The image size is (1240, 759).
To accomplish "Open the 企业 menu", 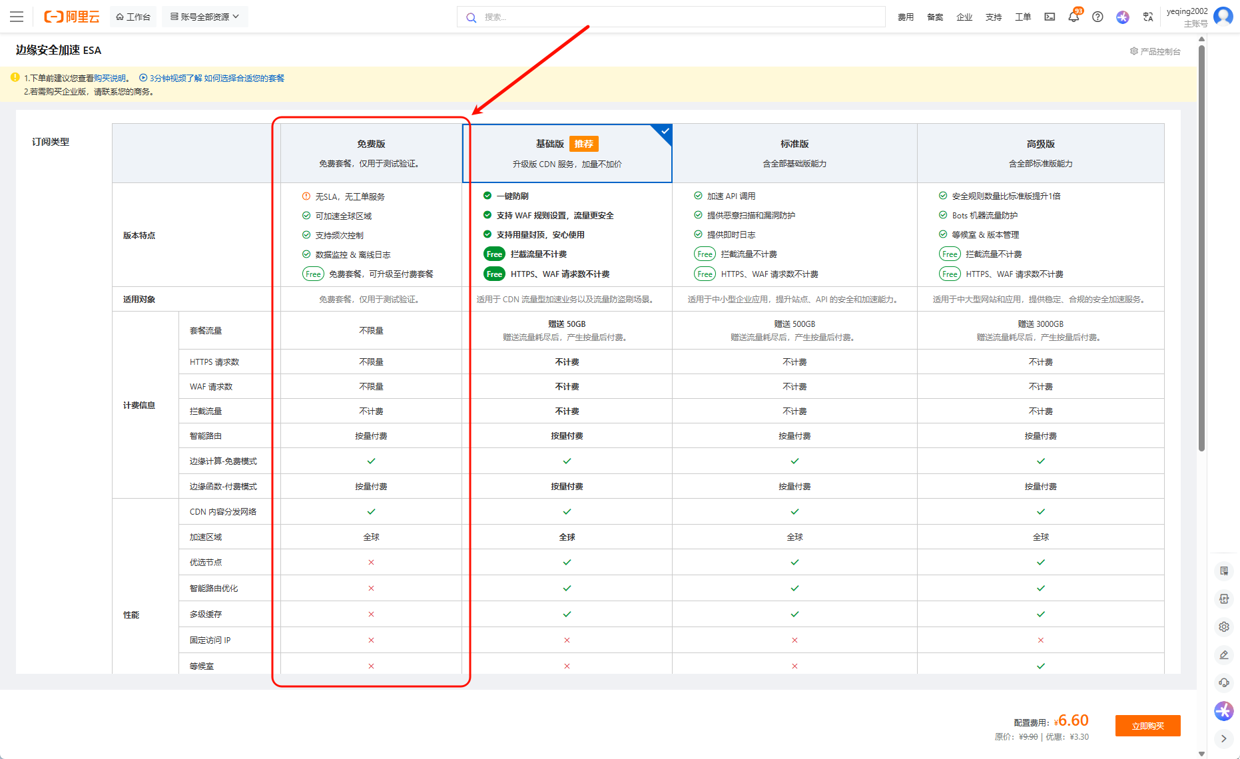I will click(964, 17).
